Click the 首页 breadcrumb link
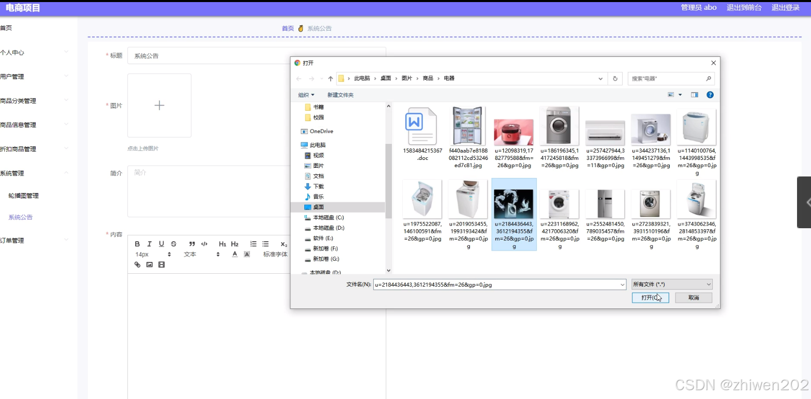Viewport: 811px width, 399px height. pos(288,28)
